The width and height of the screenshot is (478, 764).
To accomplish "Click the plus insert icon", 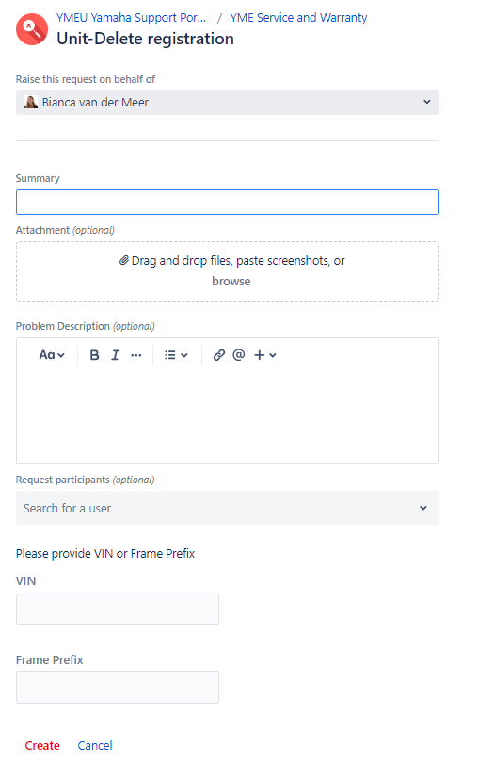I will 260,355.
